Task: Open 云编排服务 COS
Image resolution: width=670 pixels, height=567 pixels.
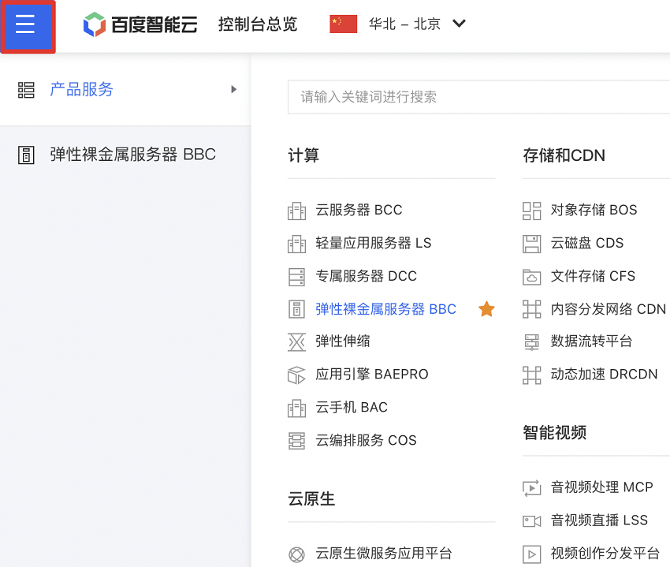Action: (366, 440)
